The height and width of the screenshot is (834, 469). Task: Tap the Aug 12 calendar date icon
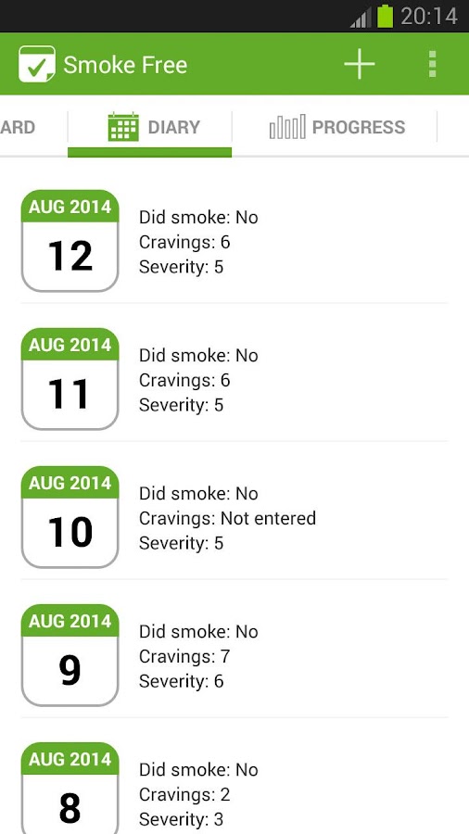point(70,240)
